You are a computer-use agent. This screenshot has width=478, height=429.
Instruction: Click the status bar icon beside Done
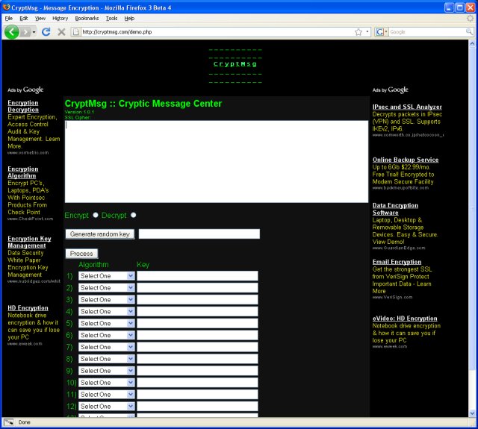8,422
